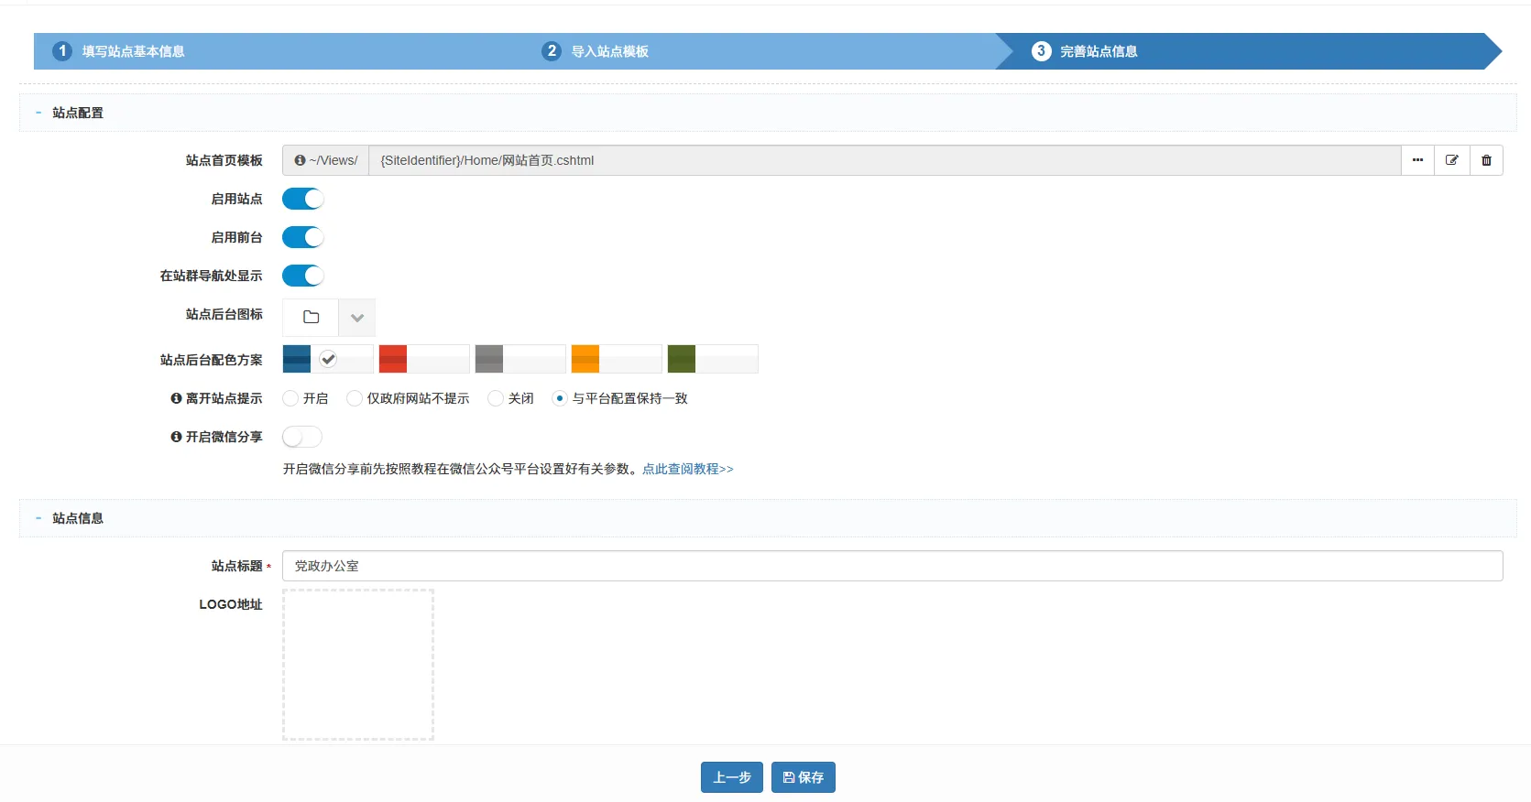Viewport: 1531px width, 802px height.
Task: Click the trash icon to delete template
Action: [x=1486, y=160]
